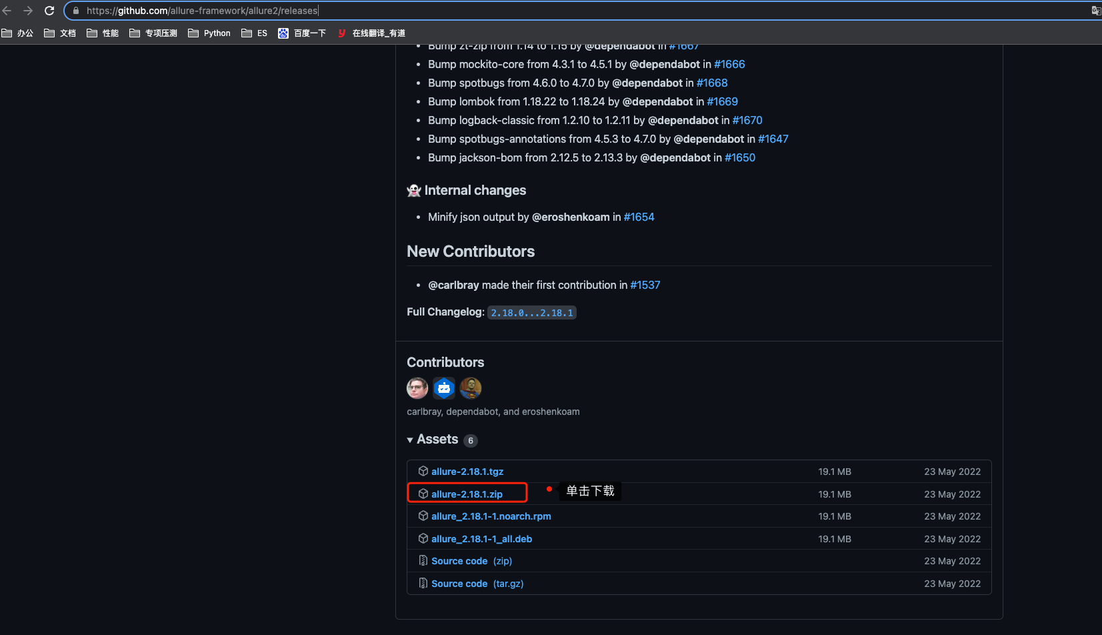Click the file icon beside Source code (tar.gz)
Viewport: 1102px width, 635px height.
[x=423, y=583]
